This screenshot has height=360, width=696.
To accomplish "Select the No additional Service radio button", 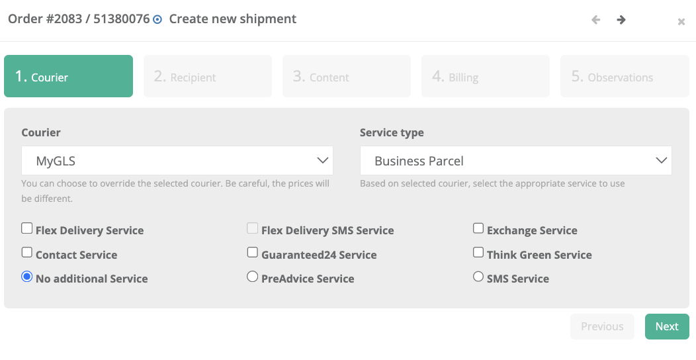I will pos(27,277).
